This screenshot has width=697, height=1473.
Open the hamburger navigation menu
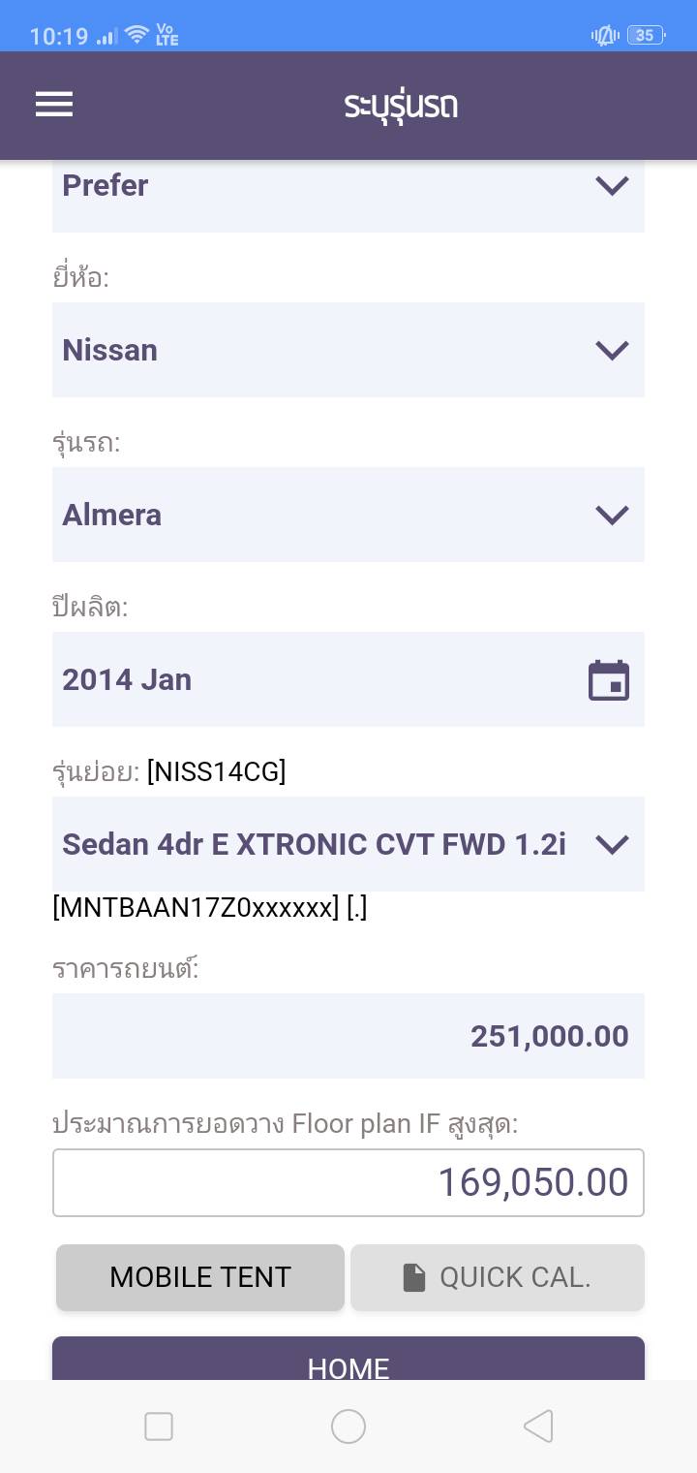point(54,105)
